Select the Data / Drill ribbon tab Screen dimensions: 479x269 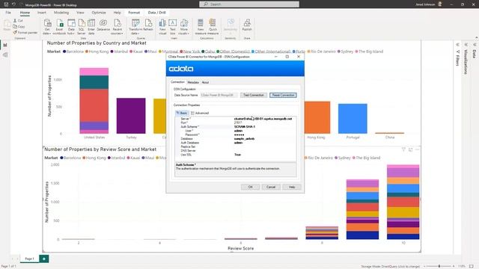point(156,13)
